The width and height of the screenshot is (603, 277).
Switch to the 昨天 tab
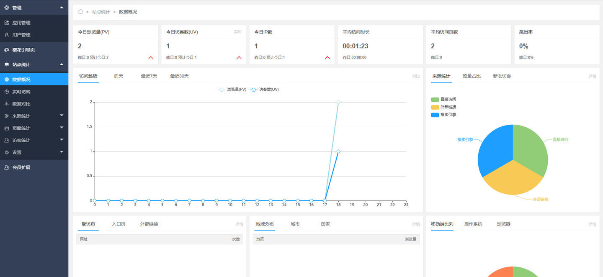point(119,76)
